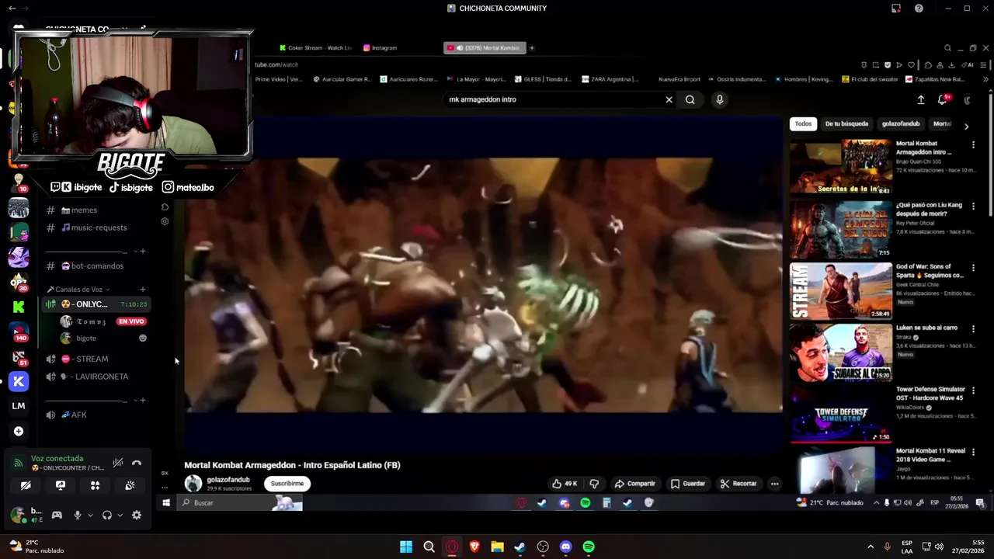Click the Recortar clip button
994x559 pixels.
738,484
